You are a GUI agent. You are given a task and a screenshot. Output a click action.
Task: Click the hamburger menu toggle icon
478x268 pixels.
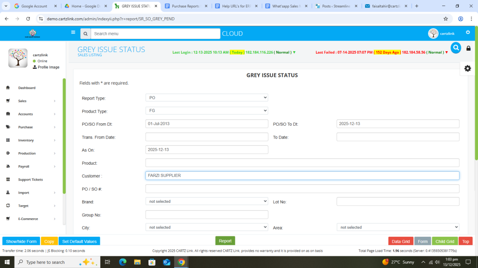pos(73,33)
